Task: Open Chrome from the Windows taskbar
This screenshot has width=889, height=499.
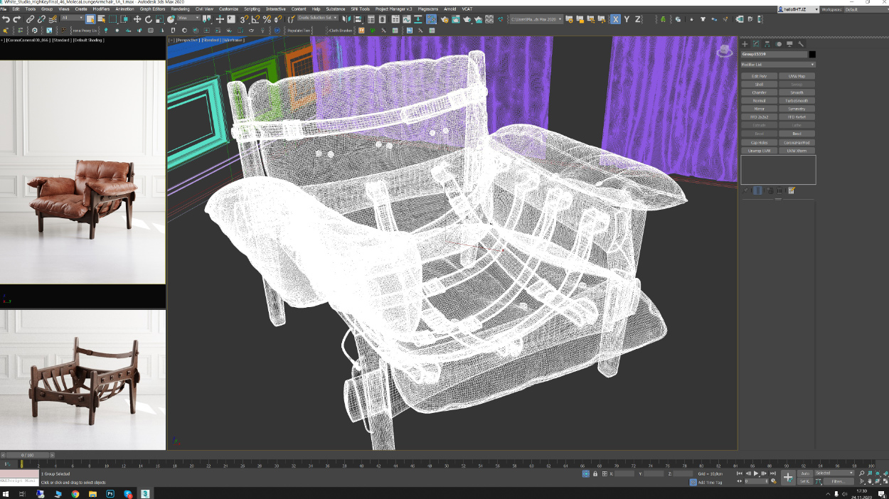Action: coord(75,493)
